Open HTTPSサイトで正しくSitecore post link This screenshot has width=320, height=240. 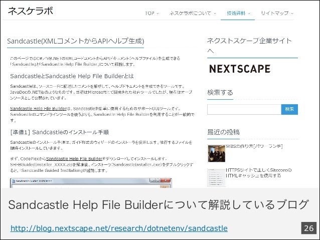(259, 173)
